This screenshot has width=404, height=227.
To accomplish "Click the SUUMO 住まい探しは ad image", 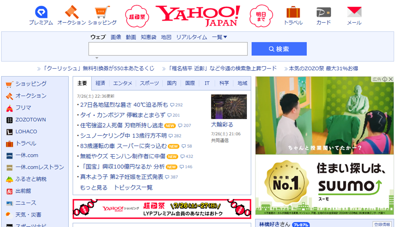I will (324, 184).
